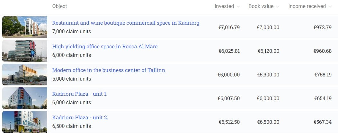Viewport: 338px width, 134px height.
Task: Click Kadrioru Plaza unit 2 thumbnail
Action: (x=25, y=122)
